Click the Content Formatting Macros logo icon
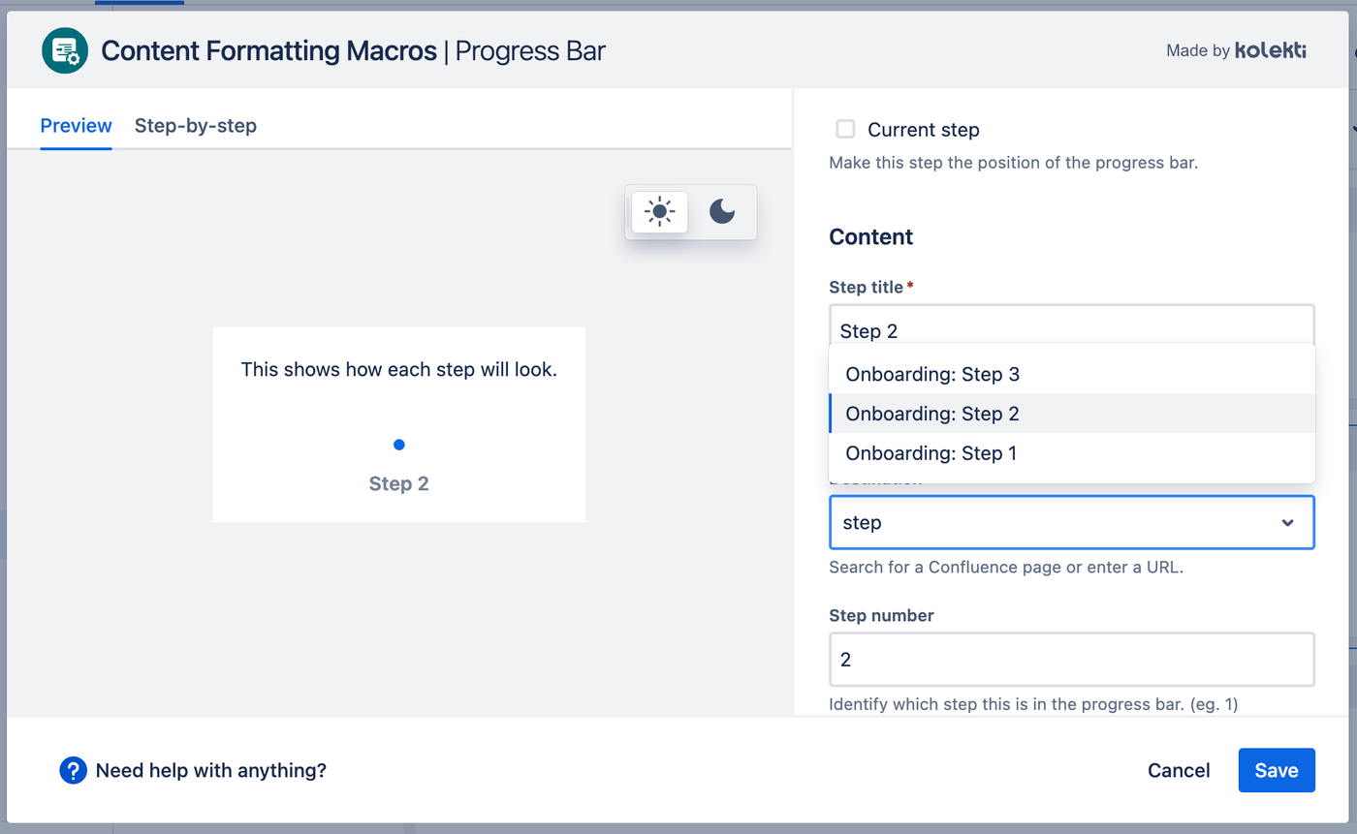 65,50
